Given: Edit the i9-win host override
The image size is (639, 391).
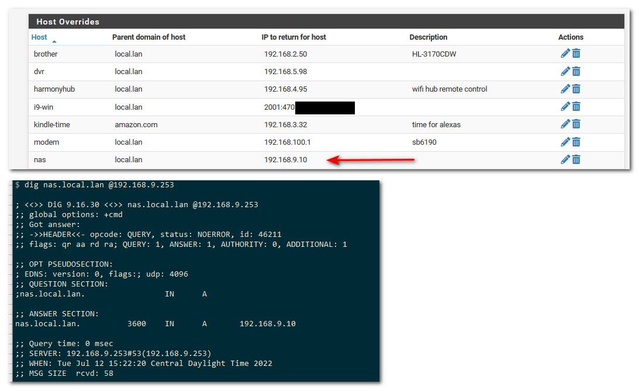Looking at the screenshot, I should [565, 106].
